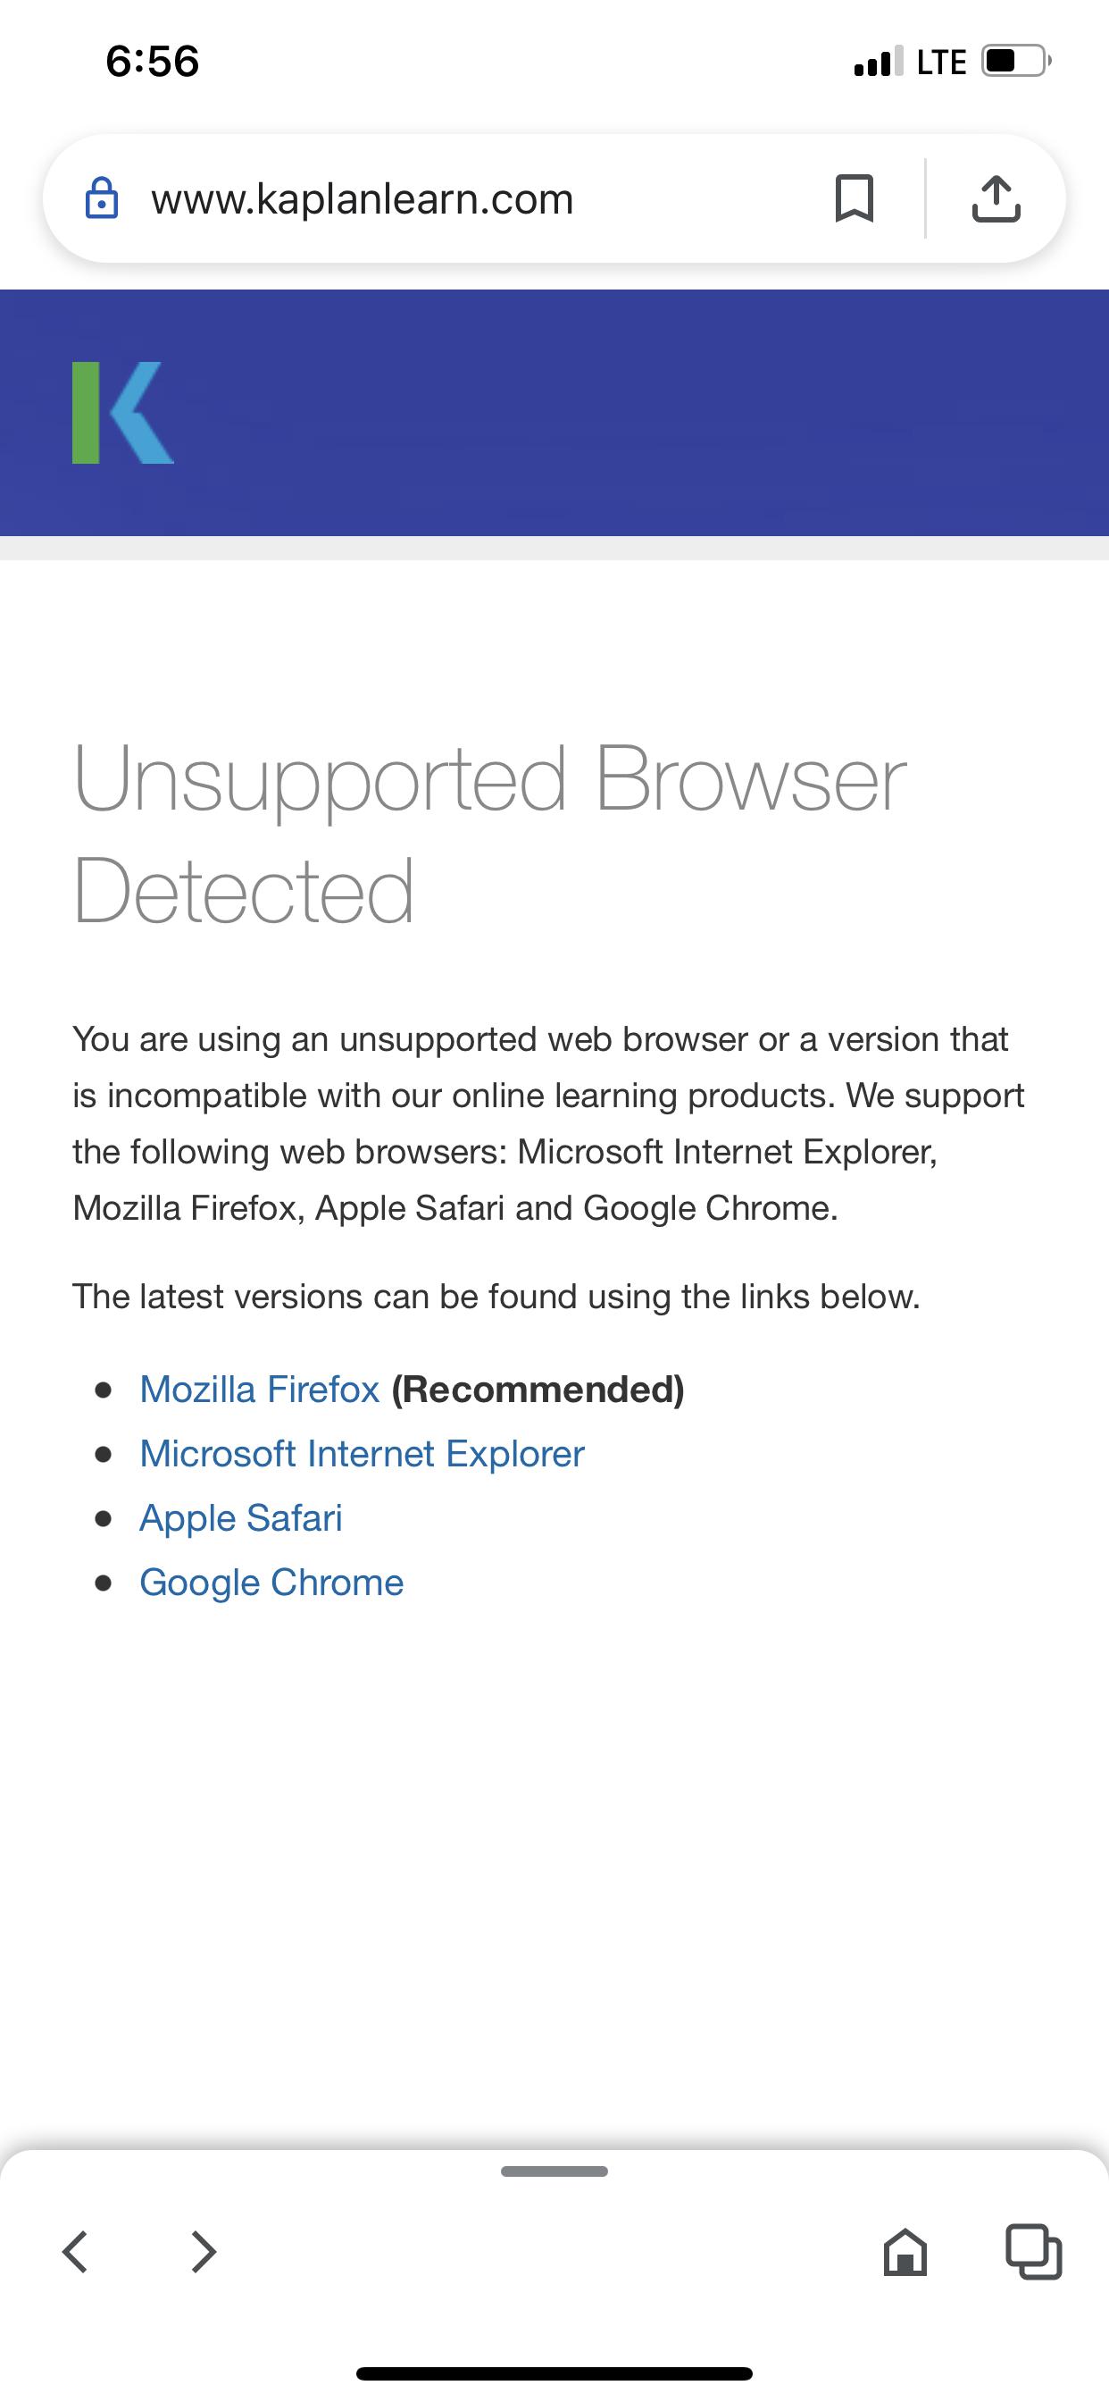Tap the padlock icon in the address bar
This screenshot has width=1109, height=2402.
click(x=103, y=199)
